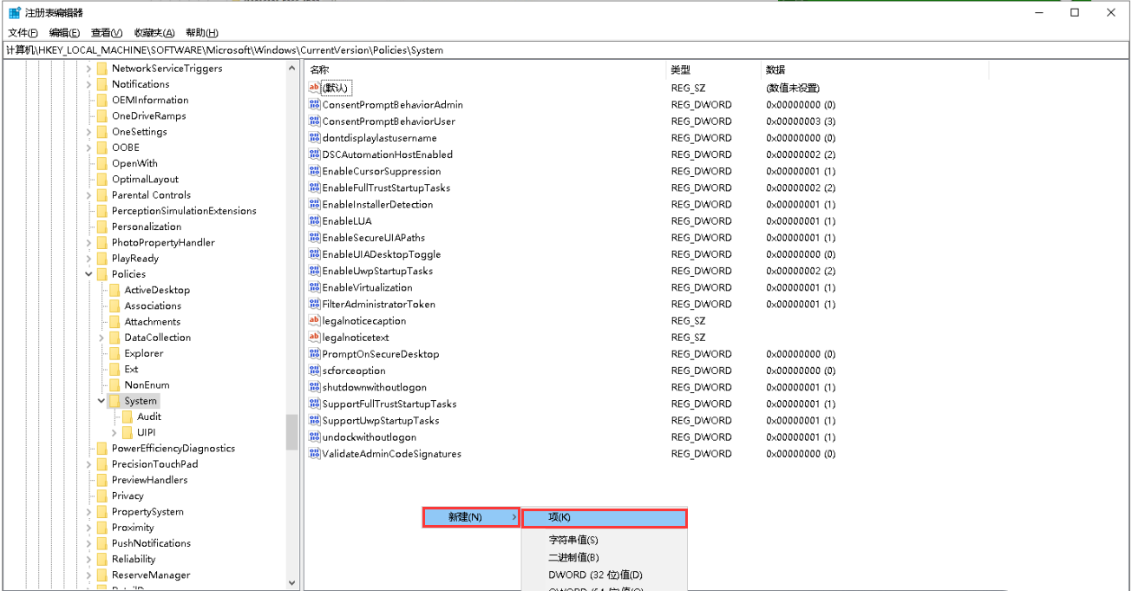Click the FilterAdministratorToken DWORD icon
Screen dimensions: 1132x591
click(314, 304)
